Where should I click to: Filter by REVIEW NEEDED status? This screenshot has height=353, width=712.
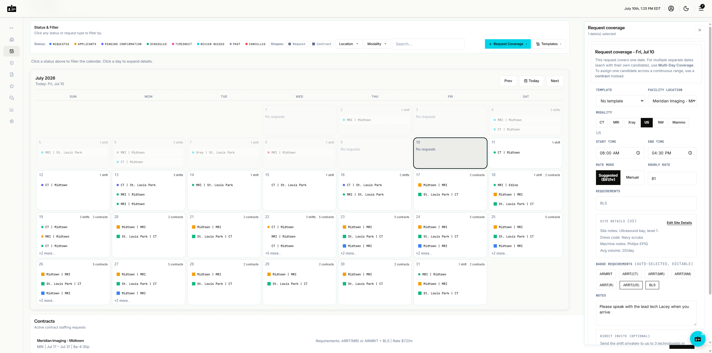coord(211,44)
